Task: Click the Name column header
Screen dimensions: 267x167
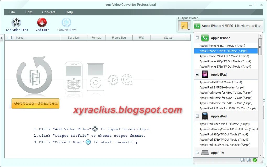Action: click(x=37, y=38)
